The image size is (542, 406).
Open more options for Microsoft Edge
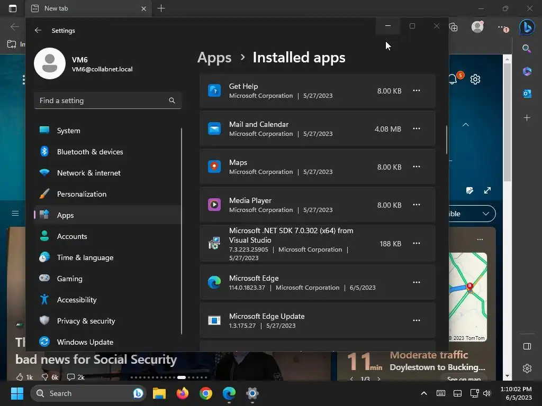(x=417, y=282)
